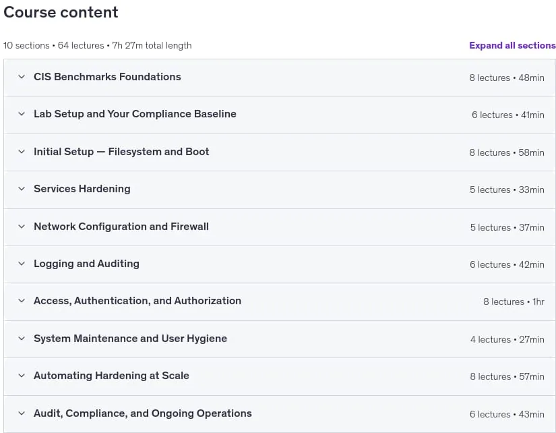Expand the CIS Benchmarks Foundations chevron
Viewport: 556px width, 433px height.
pos(22,77)
